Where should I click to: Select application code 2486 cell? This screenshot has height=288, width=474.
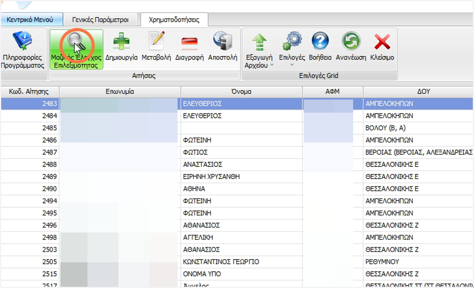[30, 140]
